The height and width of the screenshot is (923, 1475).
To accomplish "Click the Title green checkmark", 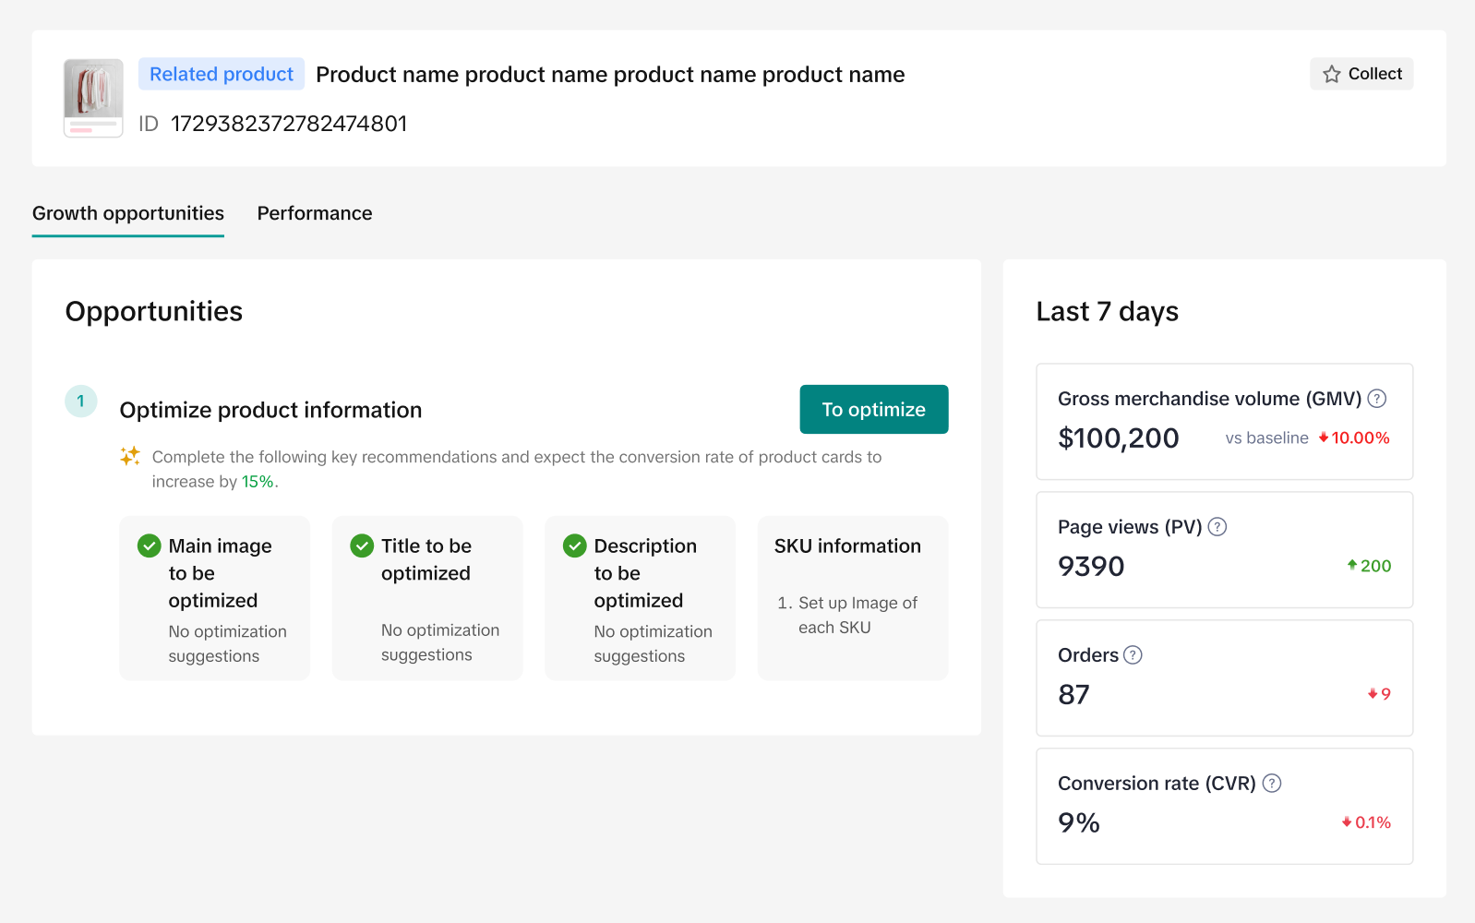I will pyautogui.click(x=362, y=546).
